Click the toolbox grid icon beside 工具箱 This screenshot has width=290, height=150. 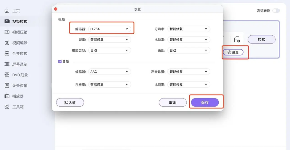[7, 107]
